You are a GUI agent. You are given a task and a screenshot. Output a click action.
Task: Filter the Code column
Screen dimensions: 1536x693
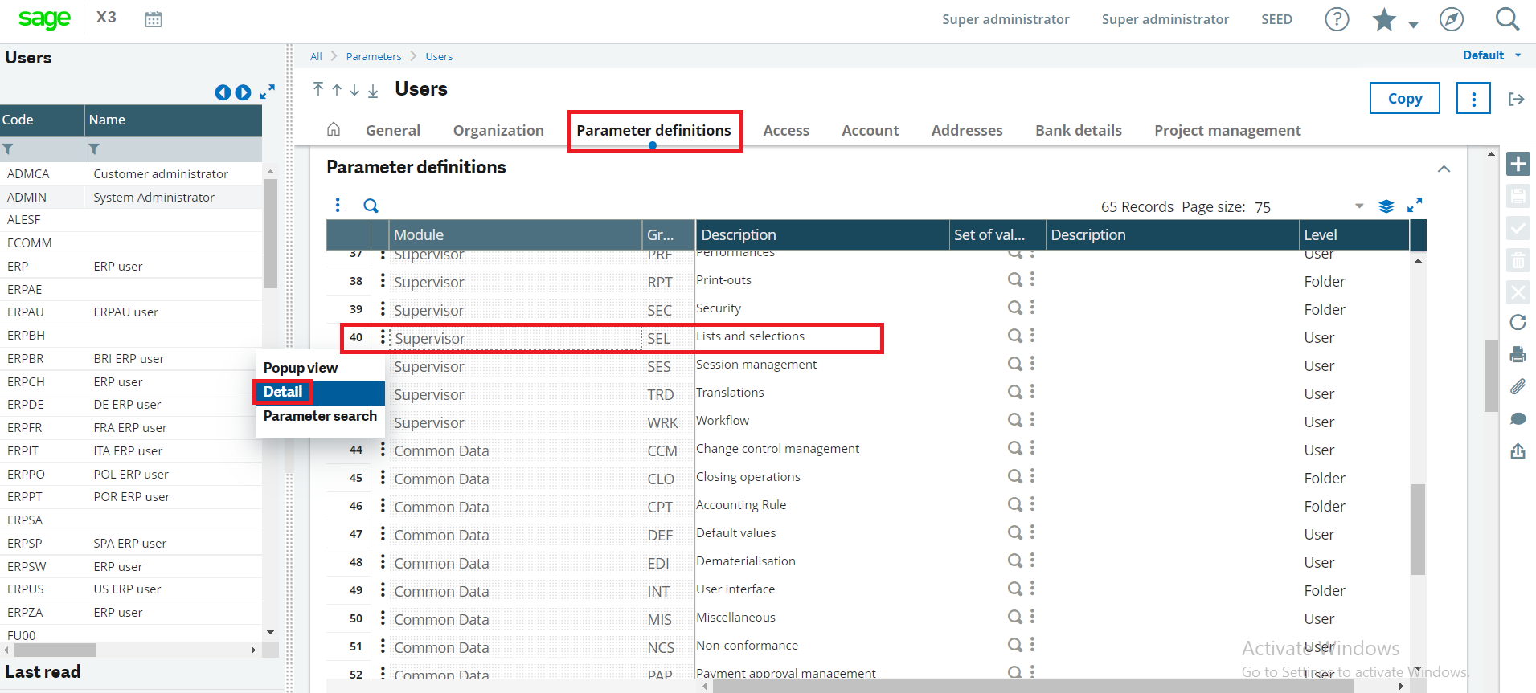pos(8,149)
